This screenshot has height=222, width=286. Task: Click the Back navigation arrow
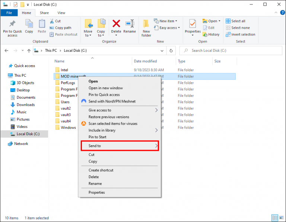click(x=6, y=51)
